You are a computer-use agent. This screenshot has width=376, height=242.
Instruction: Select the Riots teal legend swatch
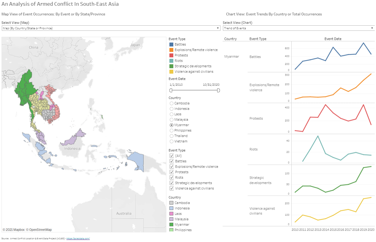(x=171, y=61)
